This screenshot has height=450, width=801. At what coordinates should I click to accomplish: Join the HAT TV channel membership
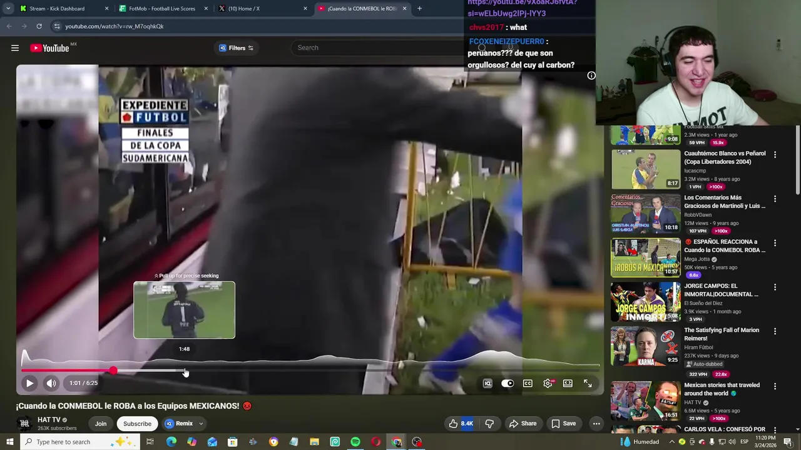101,424
